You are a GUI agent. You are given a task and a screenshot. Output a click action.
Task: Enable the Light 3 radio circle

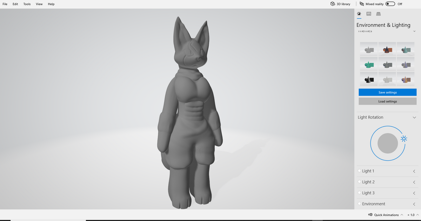click(359, 193)
